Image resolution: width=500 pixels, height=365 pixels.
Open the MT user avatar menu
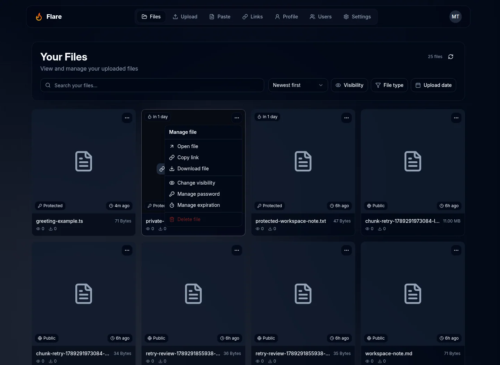(456, 17)
